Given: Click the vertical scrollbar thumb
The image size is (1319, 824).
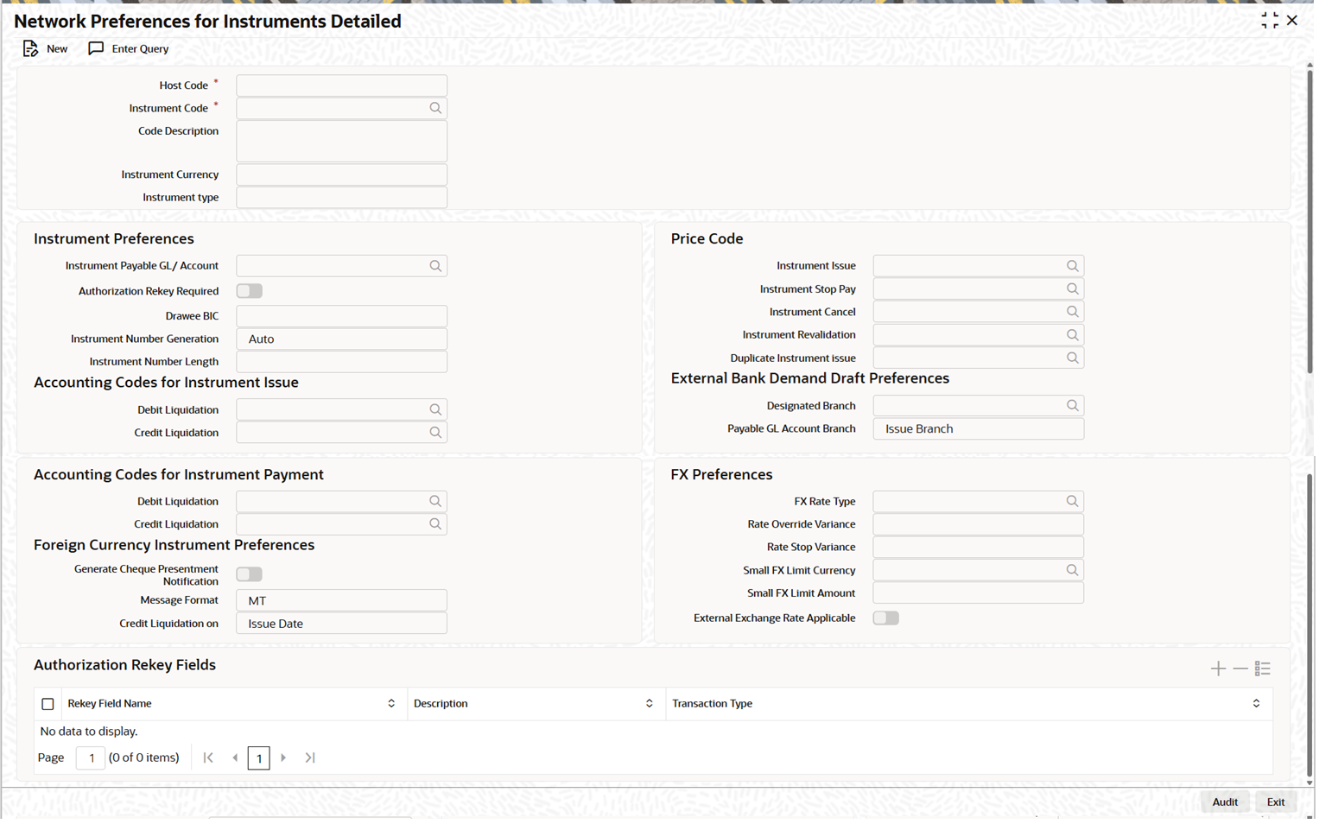Looking at the screenshot, I should click(1309, 220).
